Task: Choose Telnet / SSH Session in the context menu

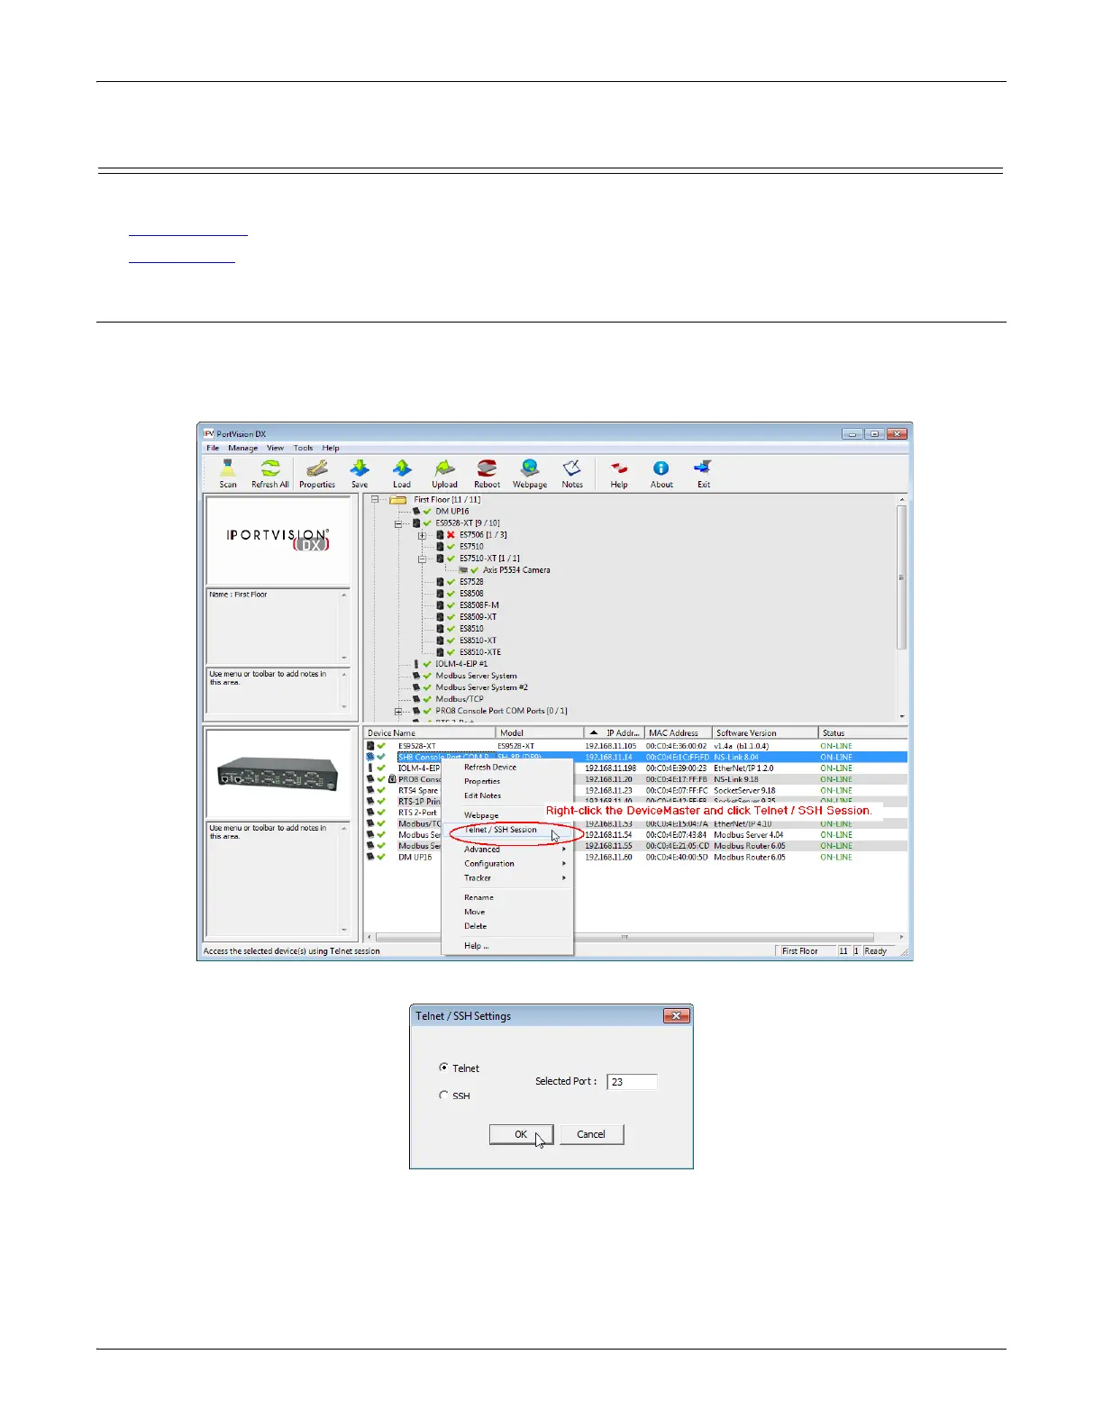Action: point(508,830)
